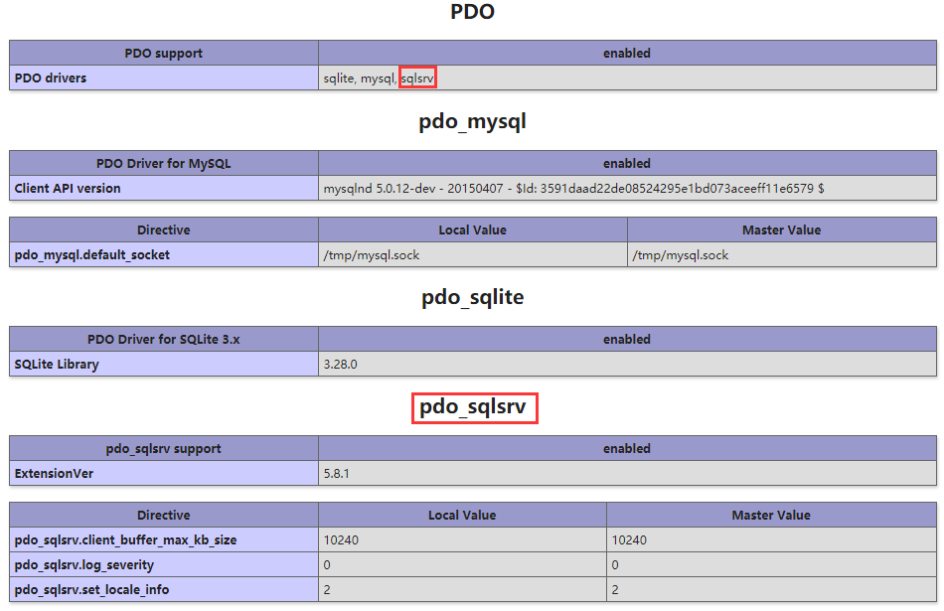Click the Client API version label
The image size is (944, 611).
(x=68, y=188)
